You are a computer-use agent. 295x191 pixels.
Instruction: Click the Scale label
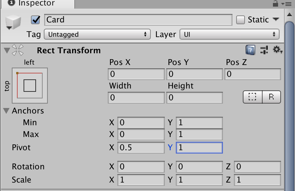pyautogui.click(x=21, y=180)
